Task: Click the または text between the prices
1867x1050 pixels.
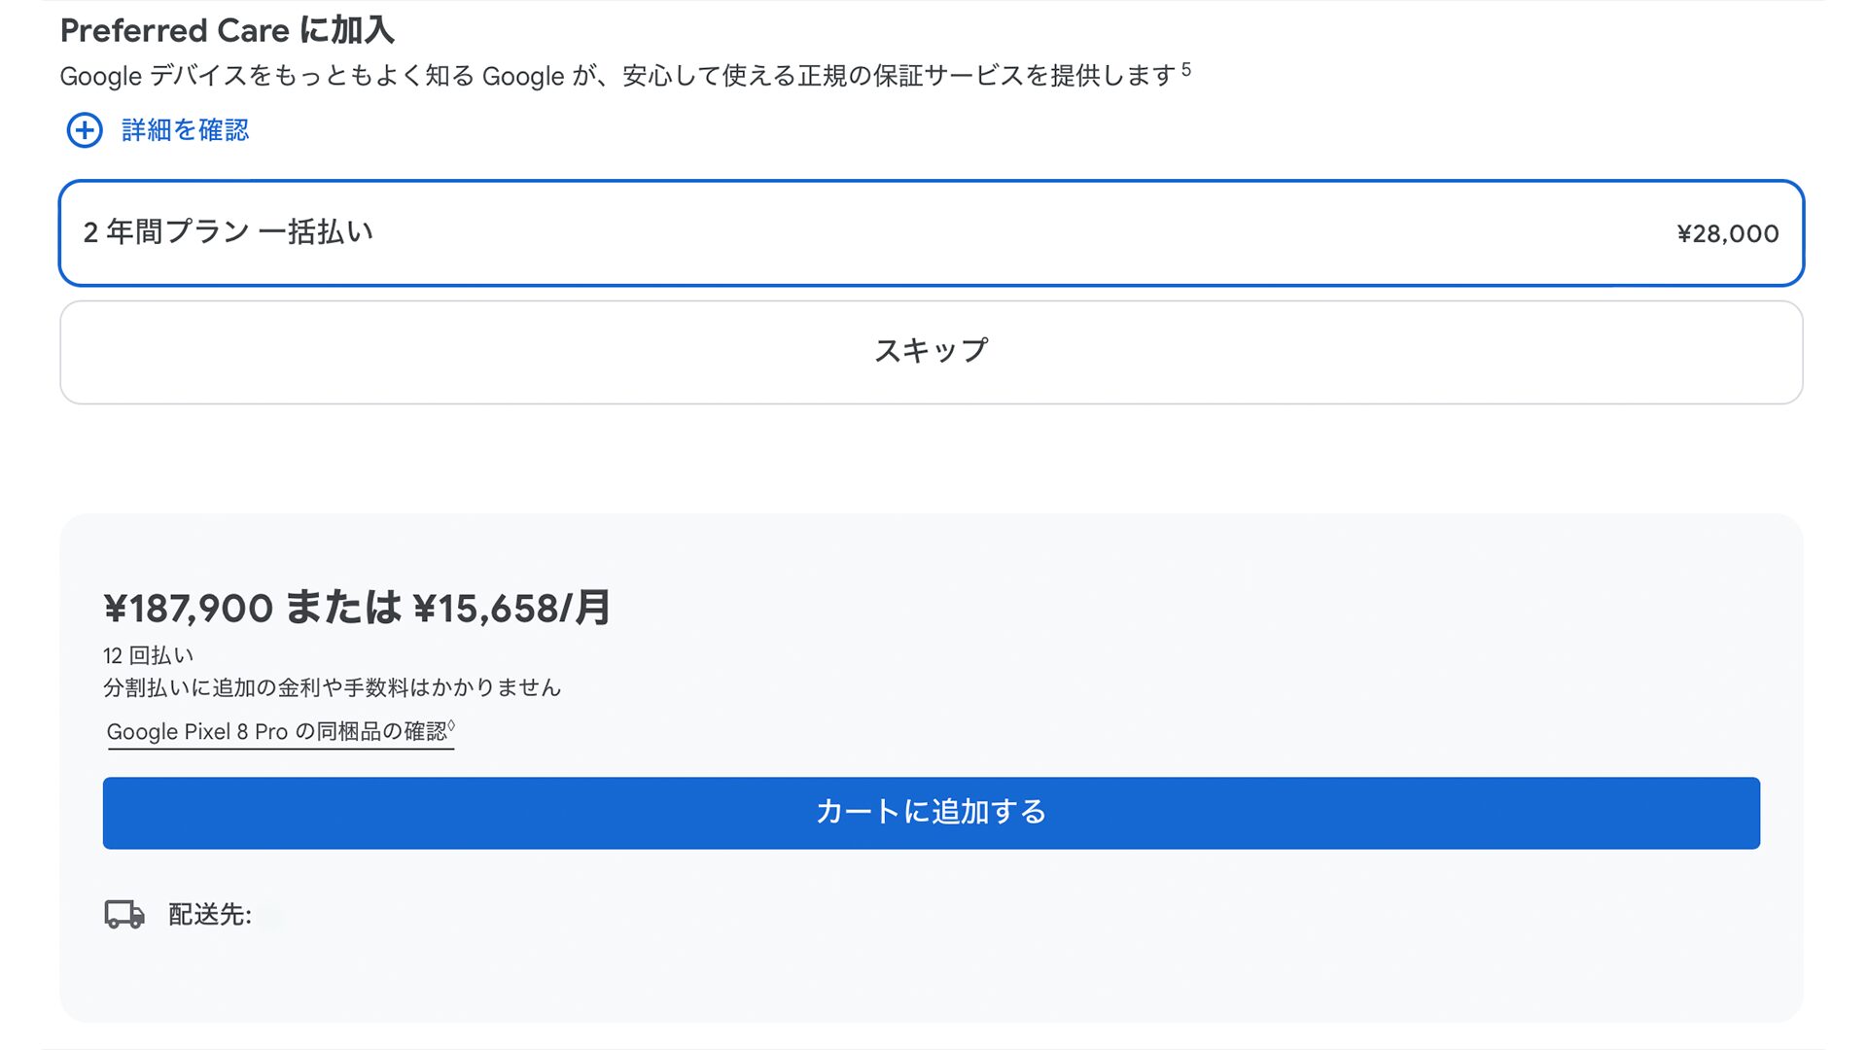Action: [x=343, y=609]
